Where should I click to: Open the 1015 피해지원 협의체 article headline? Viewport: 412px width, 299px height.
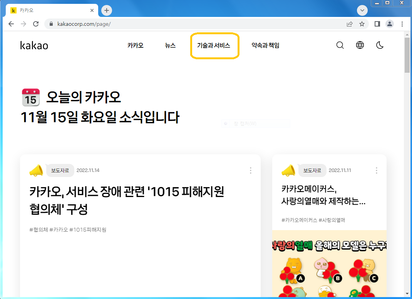pos(127,200)
